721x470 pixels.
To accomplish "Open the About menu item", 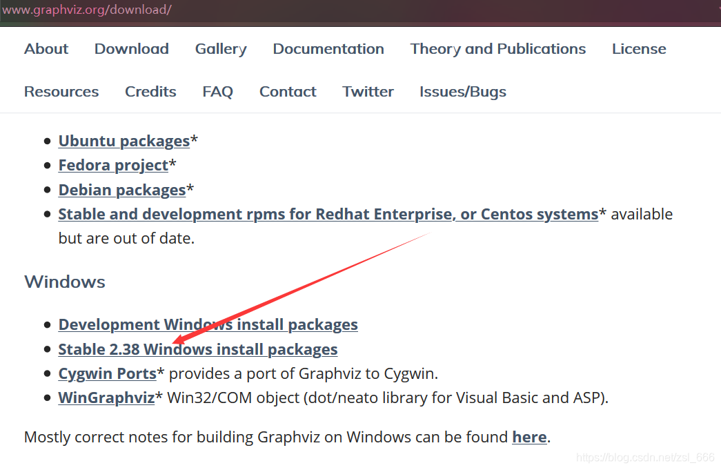I will pyautogui.click(x=46, y=49).
